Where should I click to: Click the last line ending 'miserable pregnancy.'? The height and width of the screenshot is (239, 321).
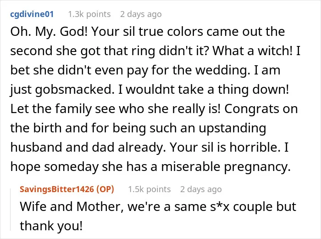coord(150,166)
